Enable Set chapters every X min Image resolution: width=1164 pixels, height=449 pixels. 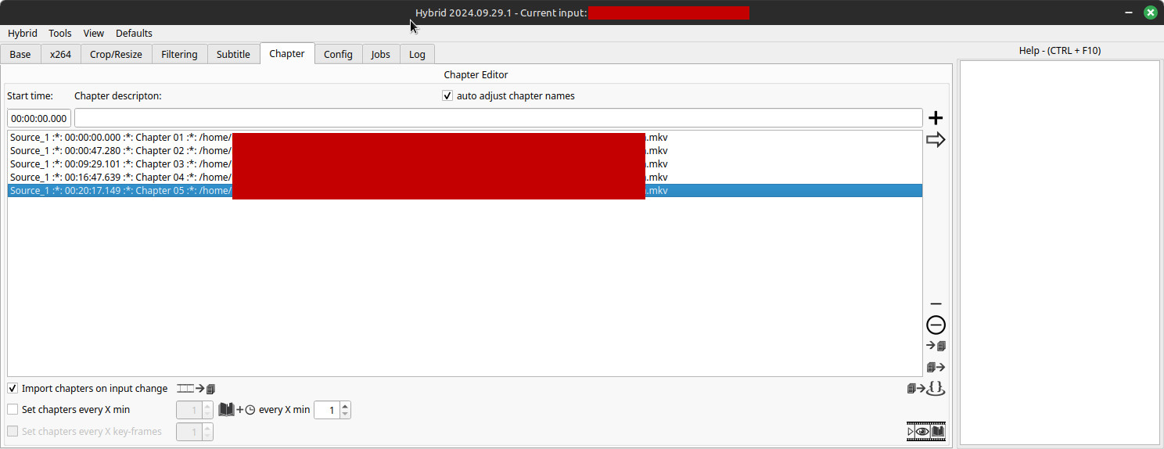[13, 410]
